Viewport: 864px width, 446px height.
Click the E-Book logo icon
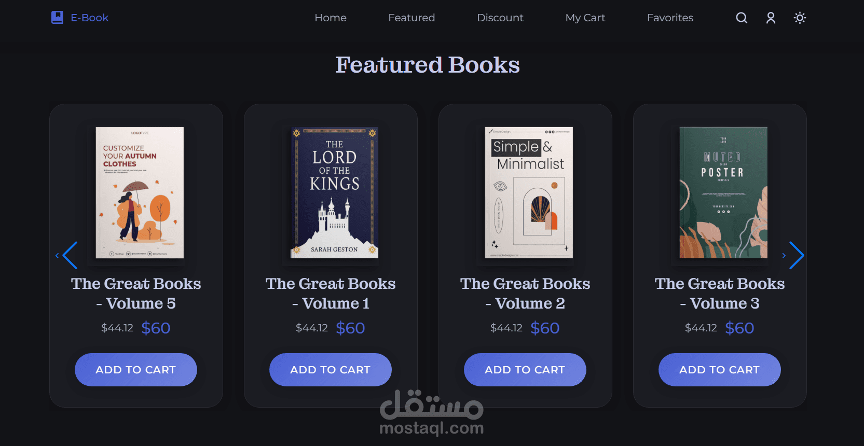tap(57, 18)
